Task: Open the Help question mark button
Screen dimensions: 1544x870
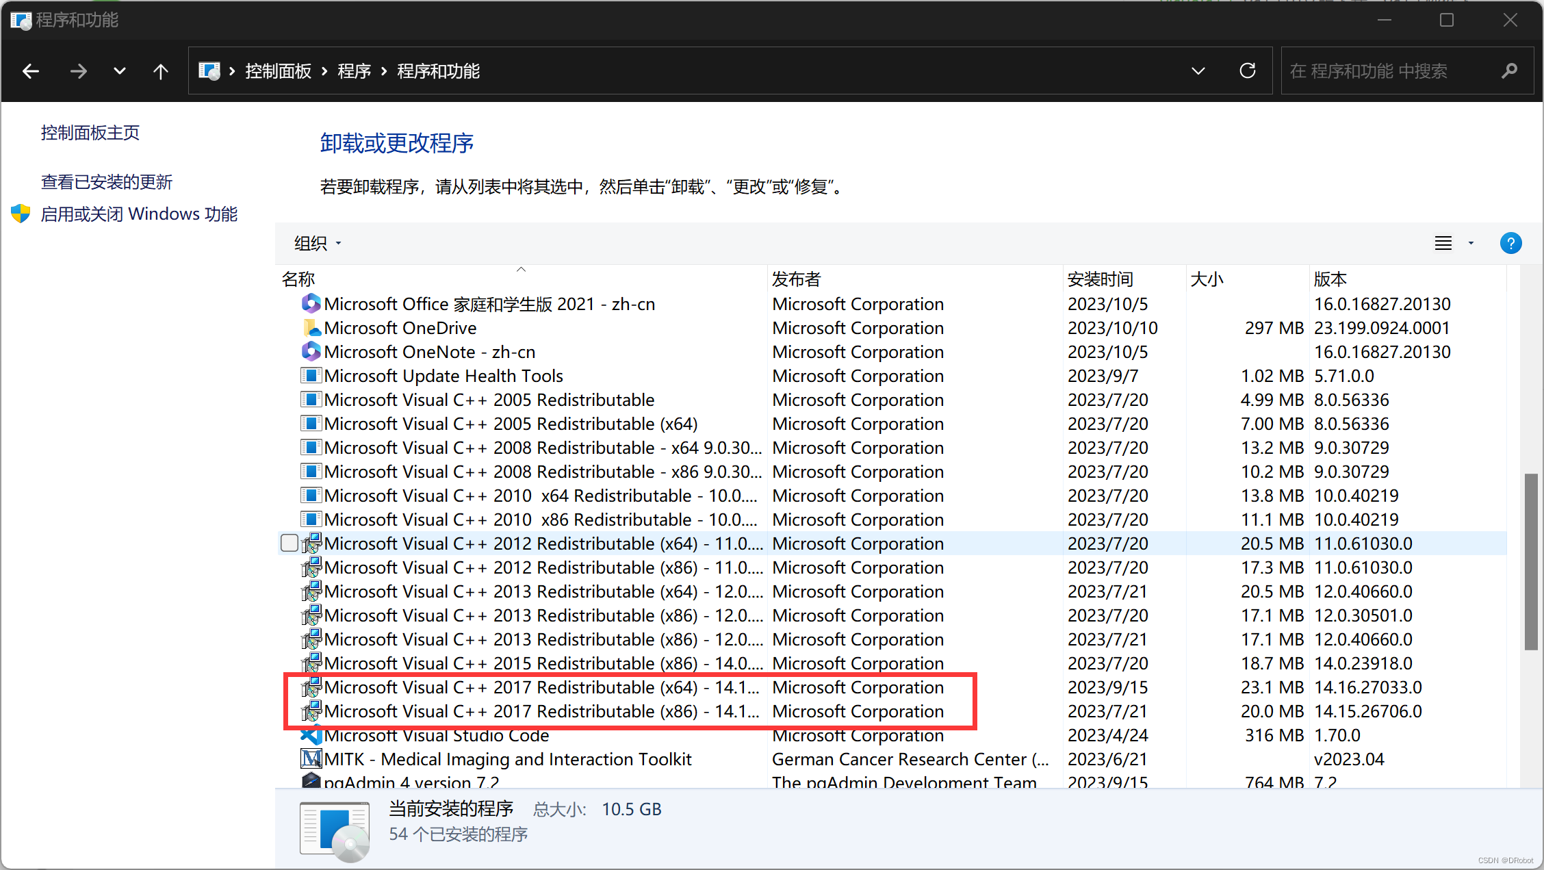Action: pos(1510,243)
